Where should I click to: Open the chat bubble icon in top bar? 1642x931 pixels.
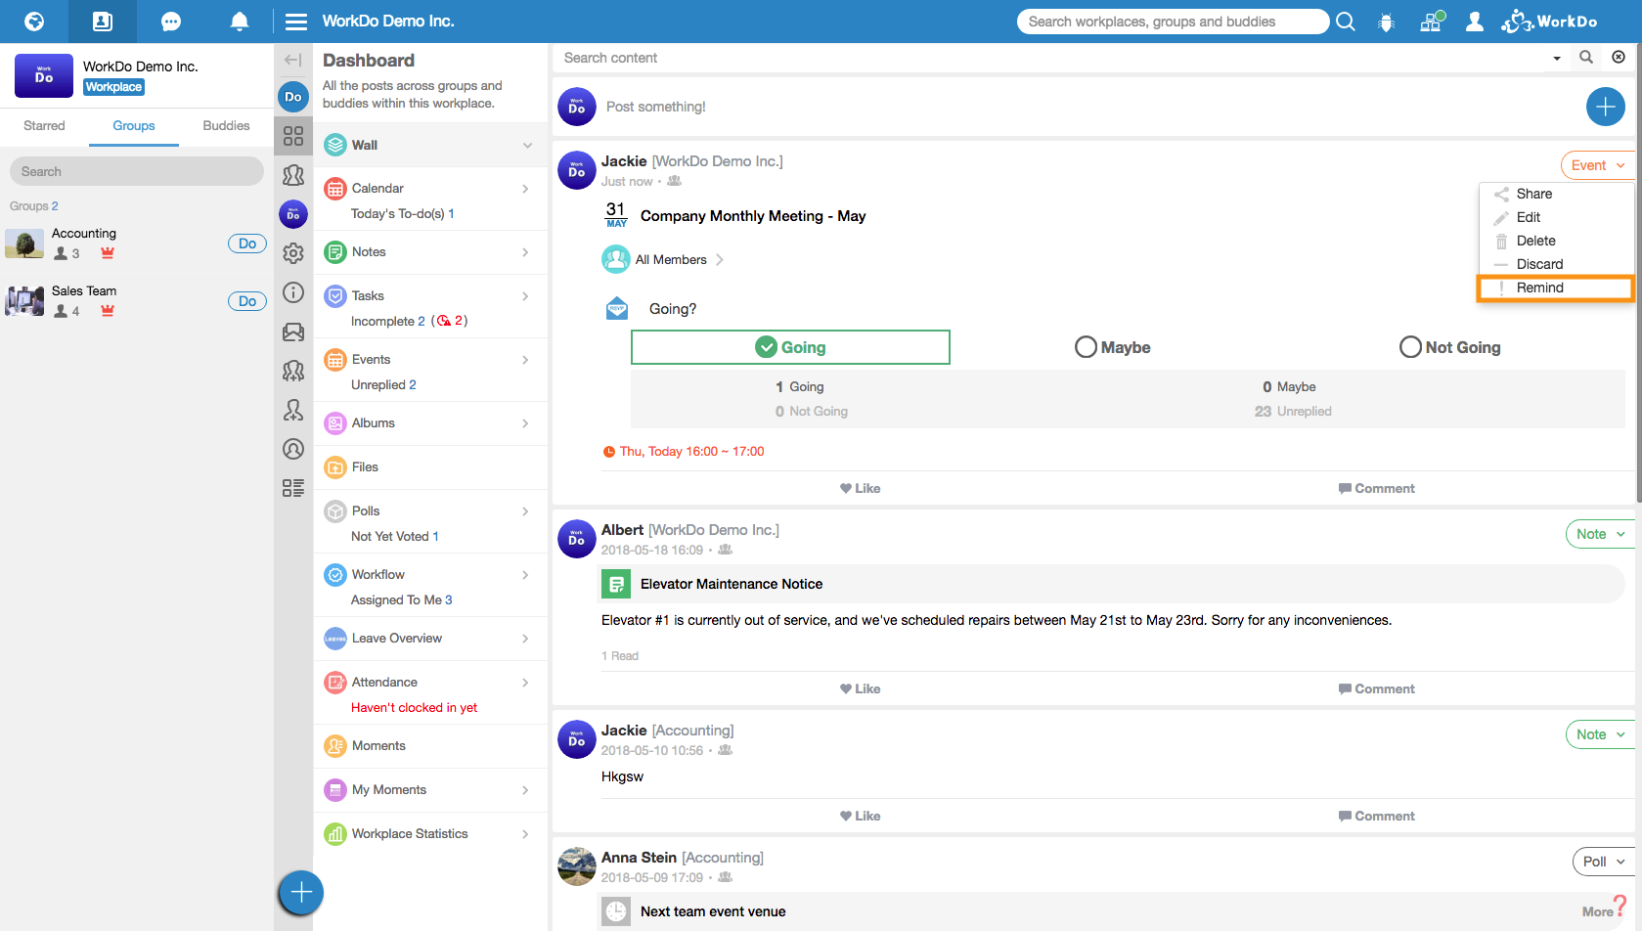[x=171, y=21]
